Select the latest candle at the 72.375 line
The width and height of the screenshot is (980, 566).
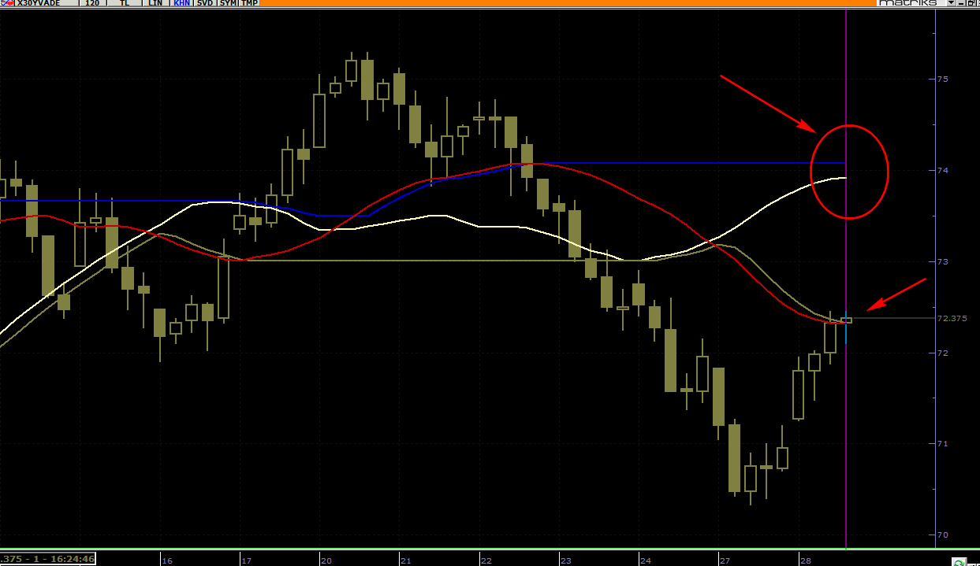[846, 320]
